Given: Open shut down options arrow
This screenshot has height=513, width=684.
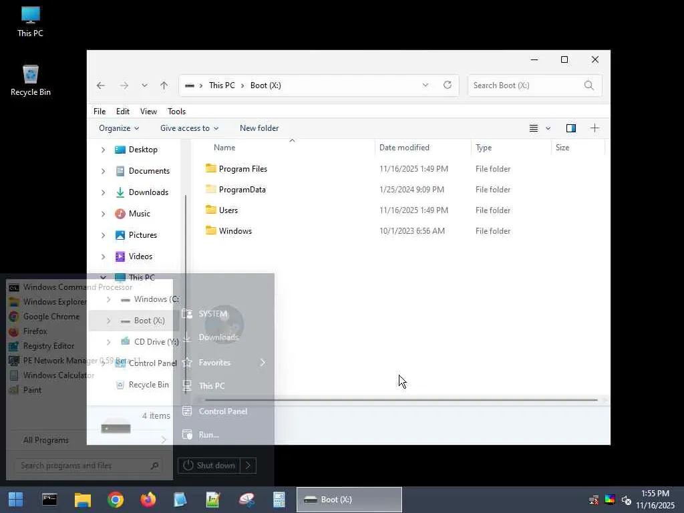Looking at the screenshot, I should coord(248,466).
